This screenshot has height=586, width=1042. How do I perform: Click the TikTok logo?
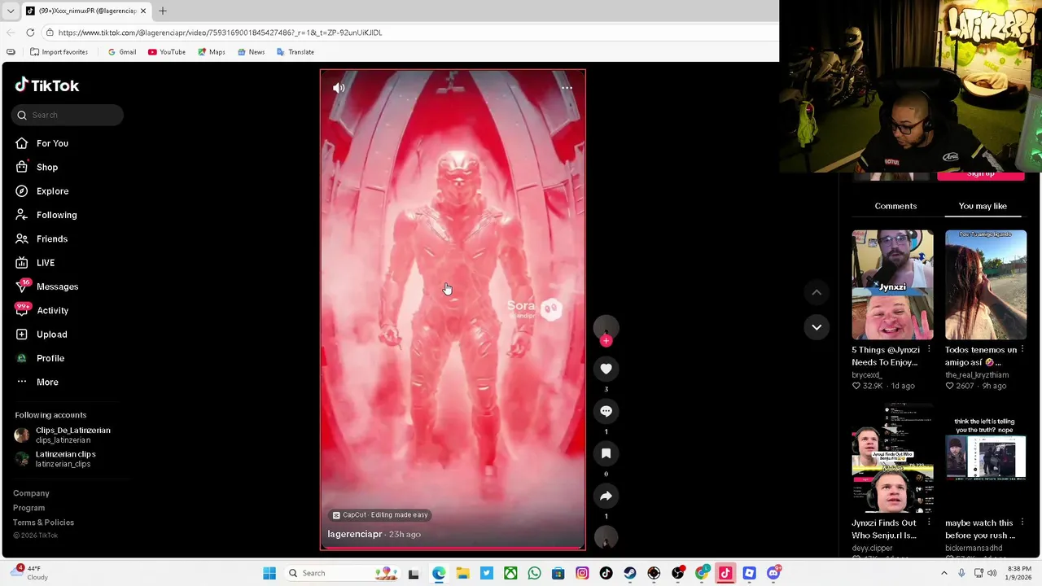(47, 85)
